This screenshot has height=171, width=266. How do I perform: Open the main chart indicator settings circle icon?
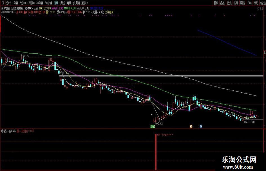click(26, 8)
